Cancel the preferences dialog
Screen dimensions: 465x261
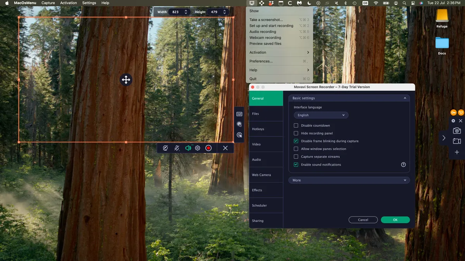click(x=363, y=220)
